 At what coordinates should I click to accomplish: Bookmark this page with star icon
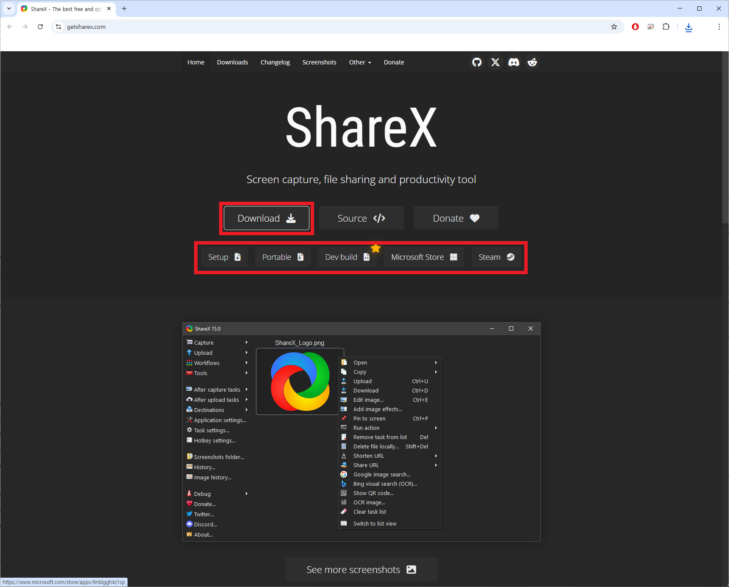[x=614, y=27]
